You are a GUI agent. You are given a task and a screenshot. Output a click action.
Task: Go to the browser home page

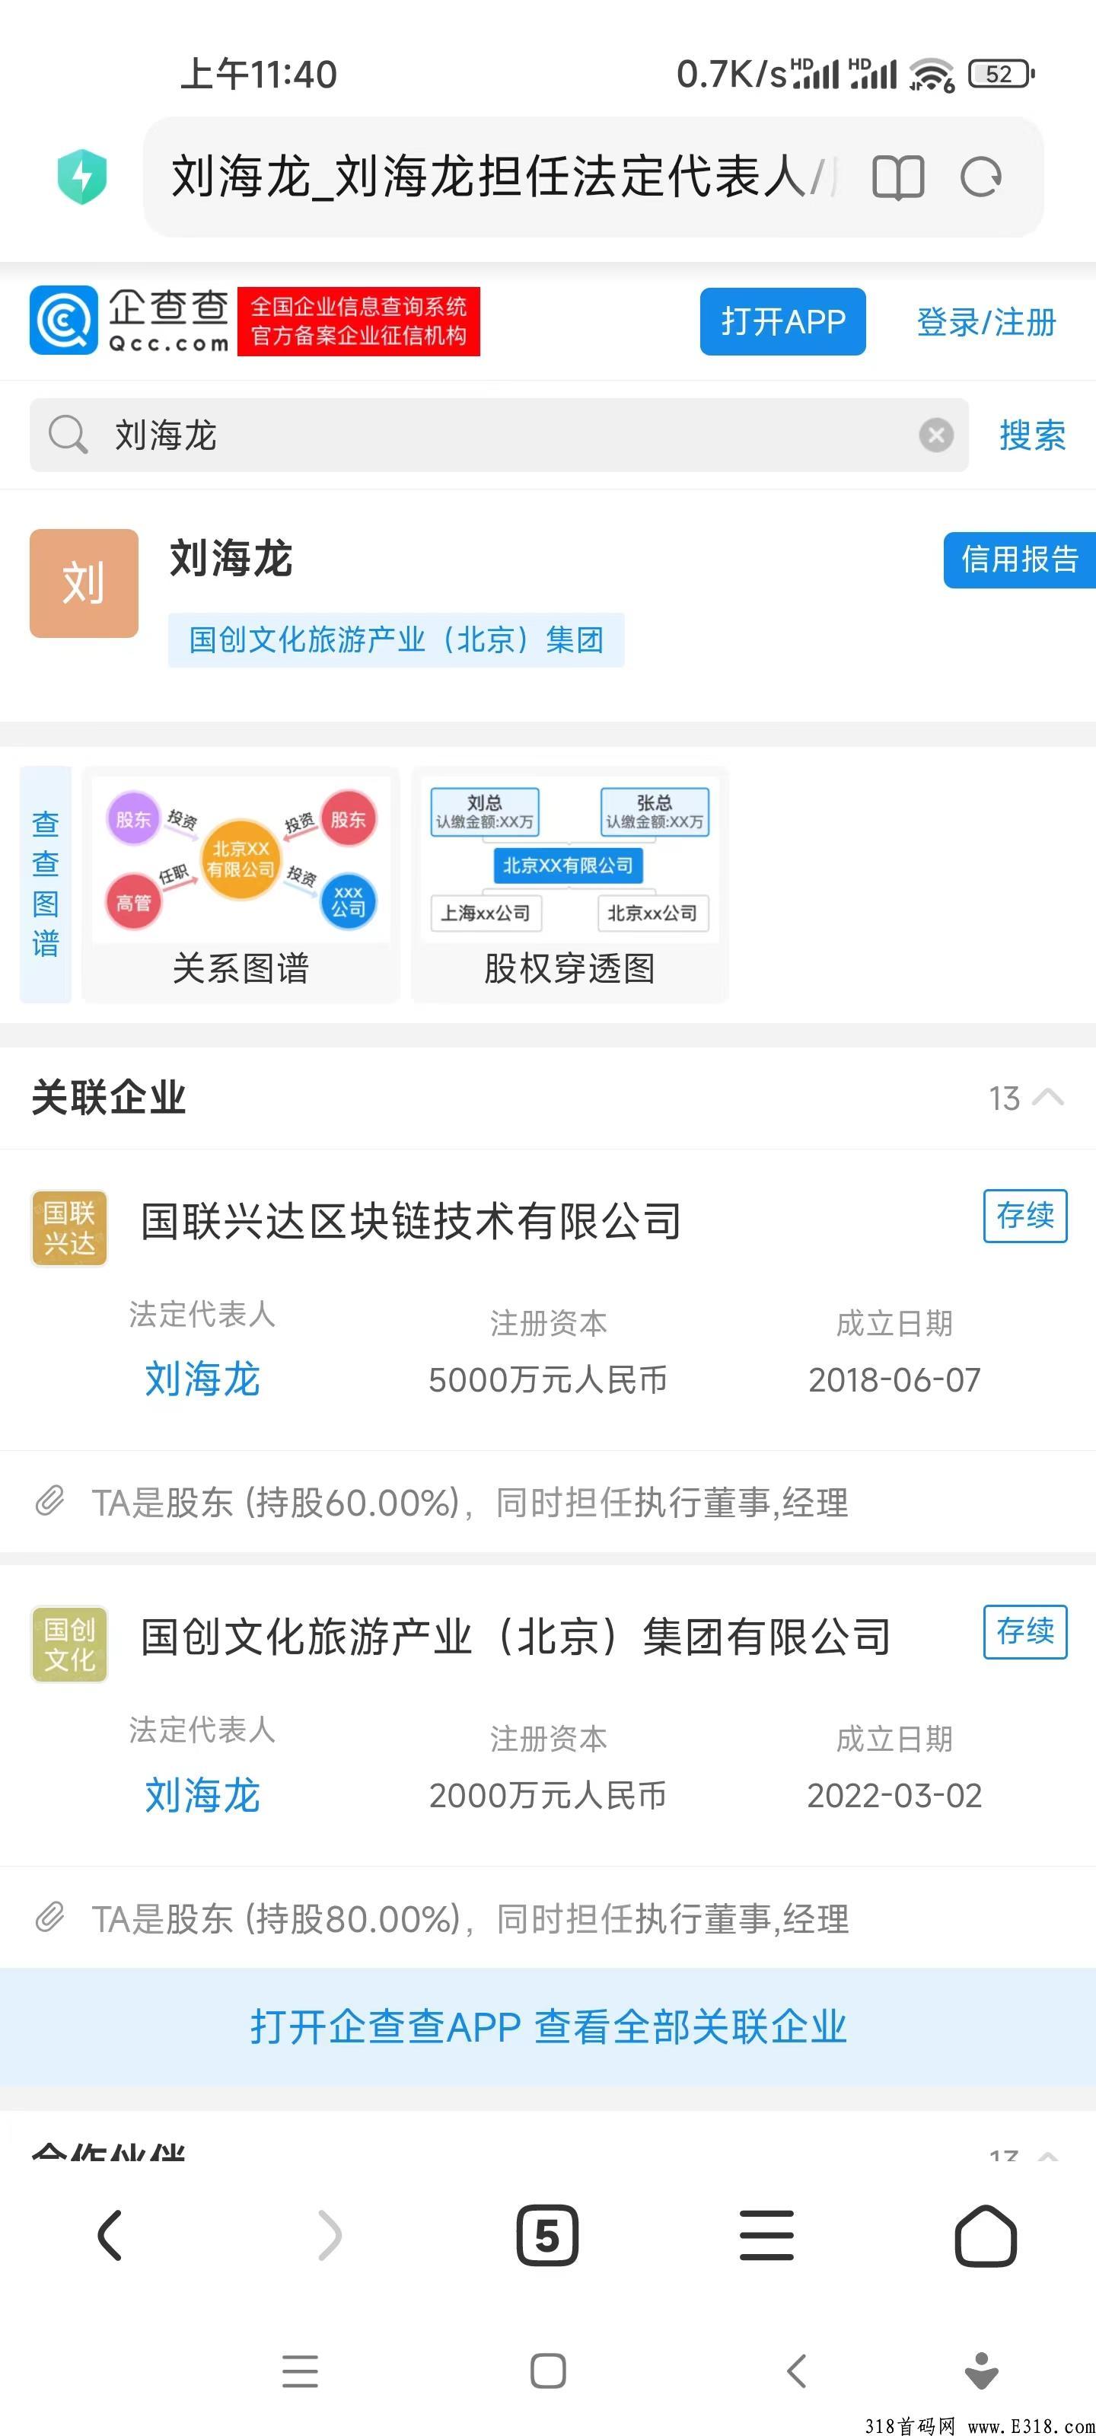pos(986,2236)
